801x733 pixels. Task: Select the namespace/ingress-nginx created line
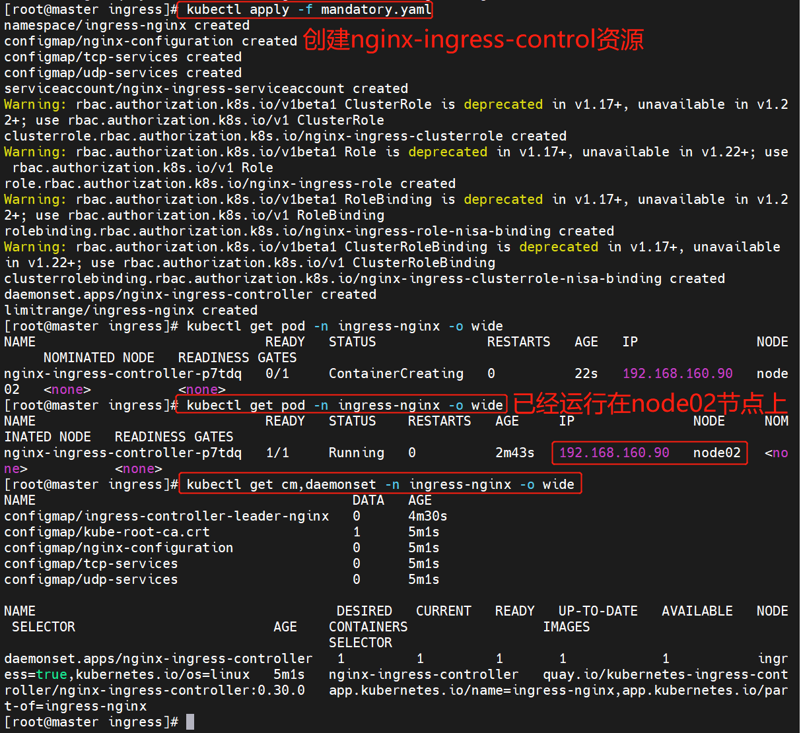[x=127, y=25]
